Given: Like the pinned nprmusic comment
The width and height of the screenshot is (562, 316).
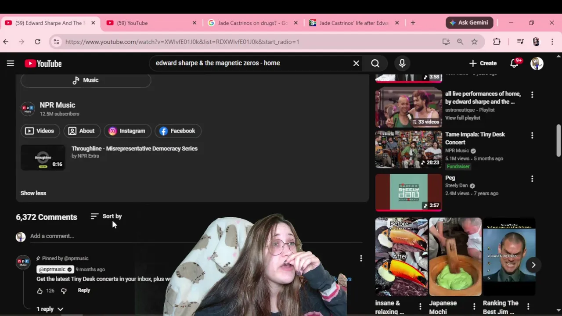Looking at the screenshot, I should [x=40, y=291].
